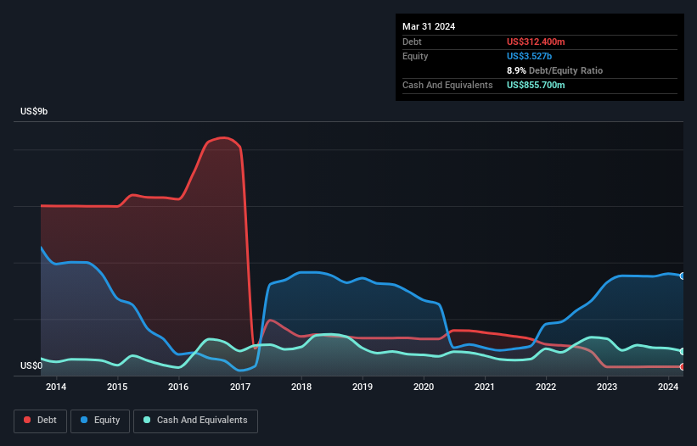This screenshot has width=697, height=446.
Task: Click the US$312.400m debt value
Action: pos(536,42)
